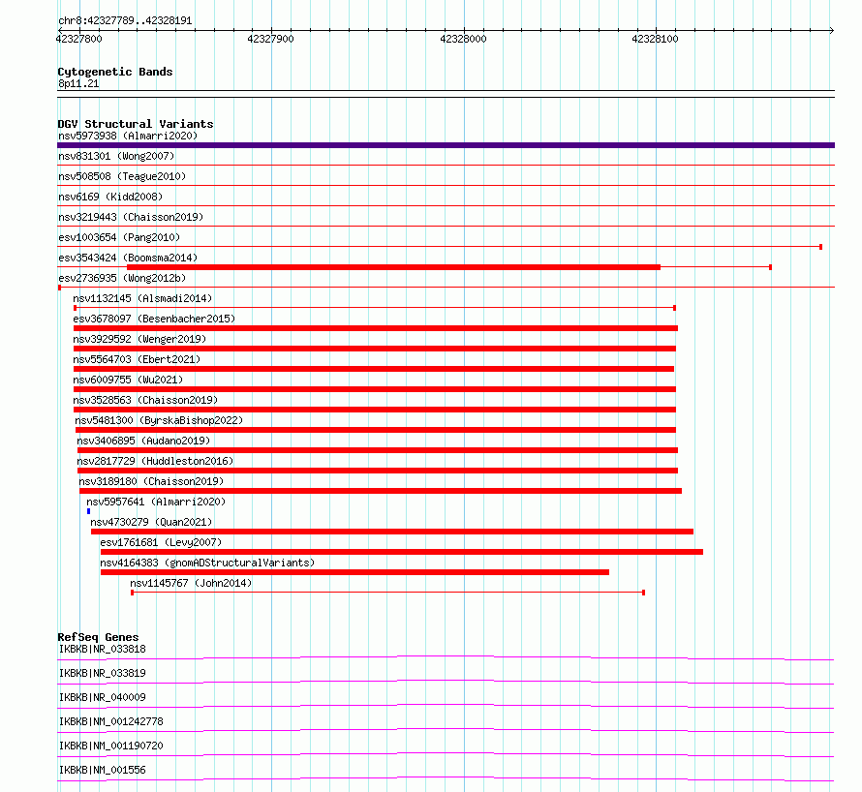Open esv2736935 (Wong2012b) label
862x792 pixels.
[122, 278]
